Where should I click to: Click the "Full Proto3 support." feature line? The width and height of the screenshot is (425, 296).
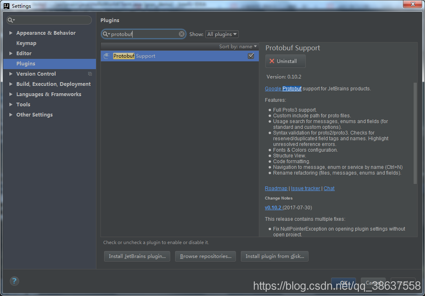pos(295,110)
